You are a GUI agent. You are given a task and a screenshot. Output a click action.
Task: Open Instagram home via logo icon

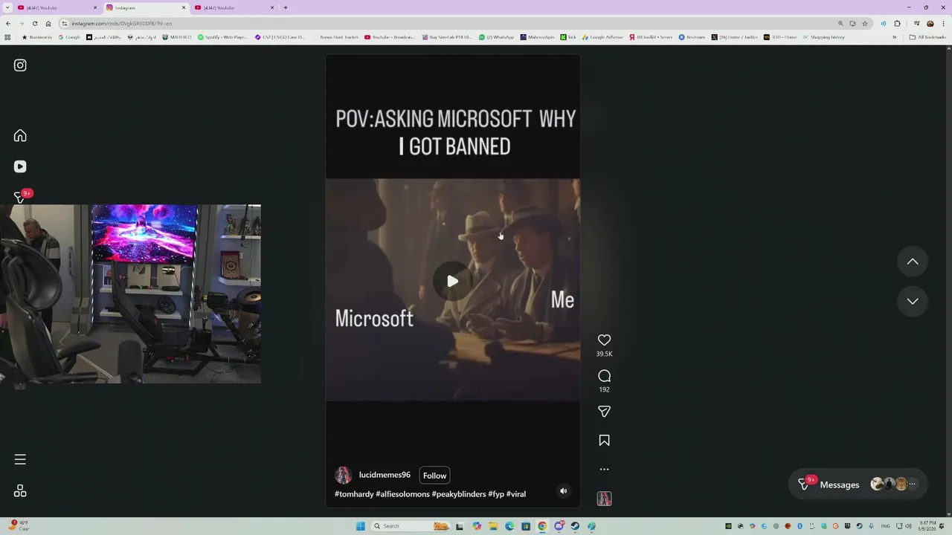(x=20, y=65)
